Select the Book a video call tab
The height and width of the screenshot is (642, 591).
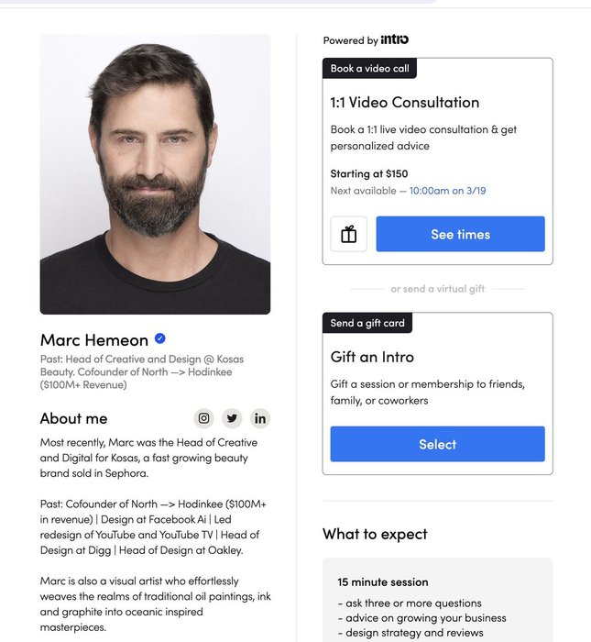369,69
